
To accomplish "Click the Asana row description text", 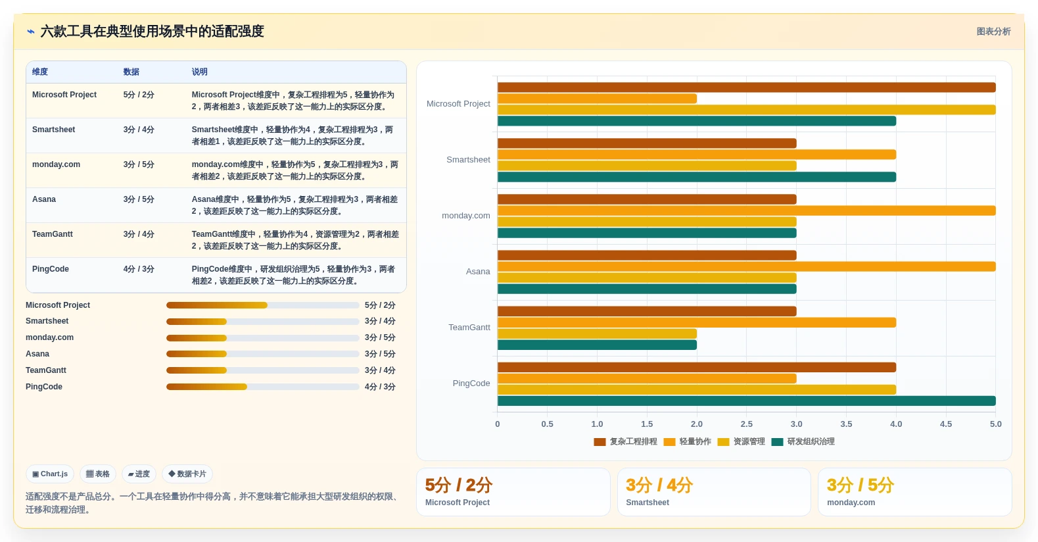I will (x=295, y=205).
